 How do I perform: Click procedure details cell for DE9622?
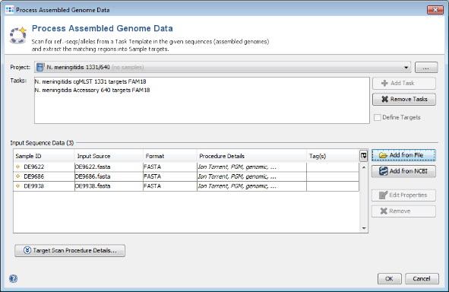click(251, 167)
